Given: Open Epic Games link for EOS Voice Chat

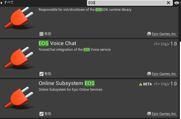Looking at the screenshot, I should pyautogui.click(x=164, y=74).
